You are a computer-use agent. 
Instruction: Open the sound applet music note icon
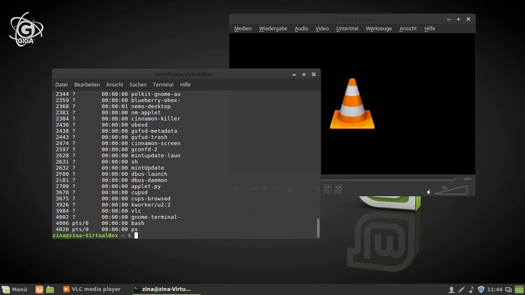[x=472, y=289]
